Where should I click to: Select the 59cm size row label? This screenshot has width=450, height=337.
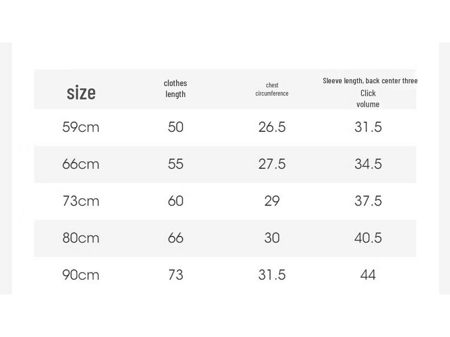tap(81, 127)
